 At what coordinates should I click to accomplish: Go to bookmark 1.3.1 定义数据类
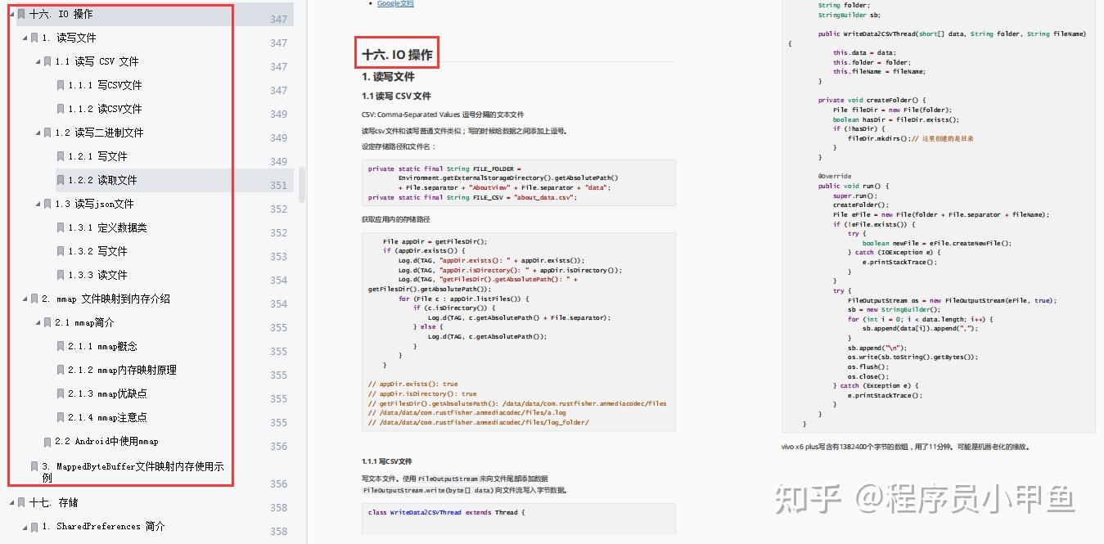click(107, 227)
